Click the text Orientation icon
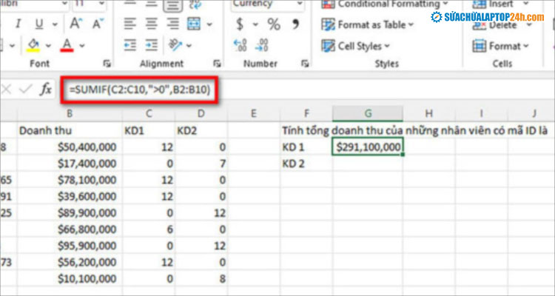Image resolution: width=555 pixels, height=296 pixels. (x=175, y=45)
